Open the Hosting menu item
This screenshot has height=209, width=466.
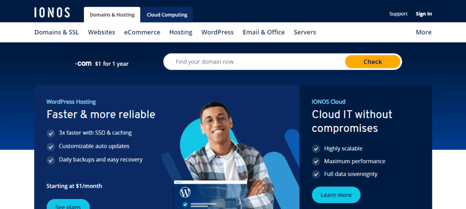point(181,32)
